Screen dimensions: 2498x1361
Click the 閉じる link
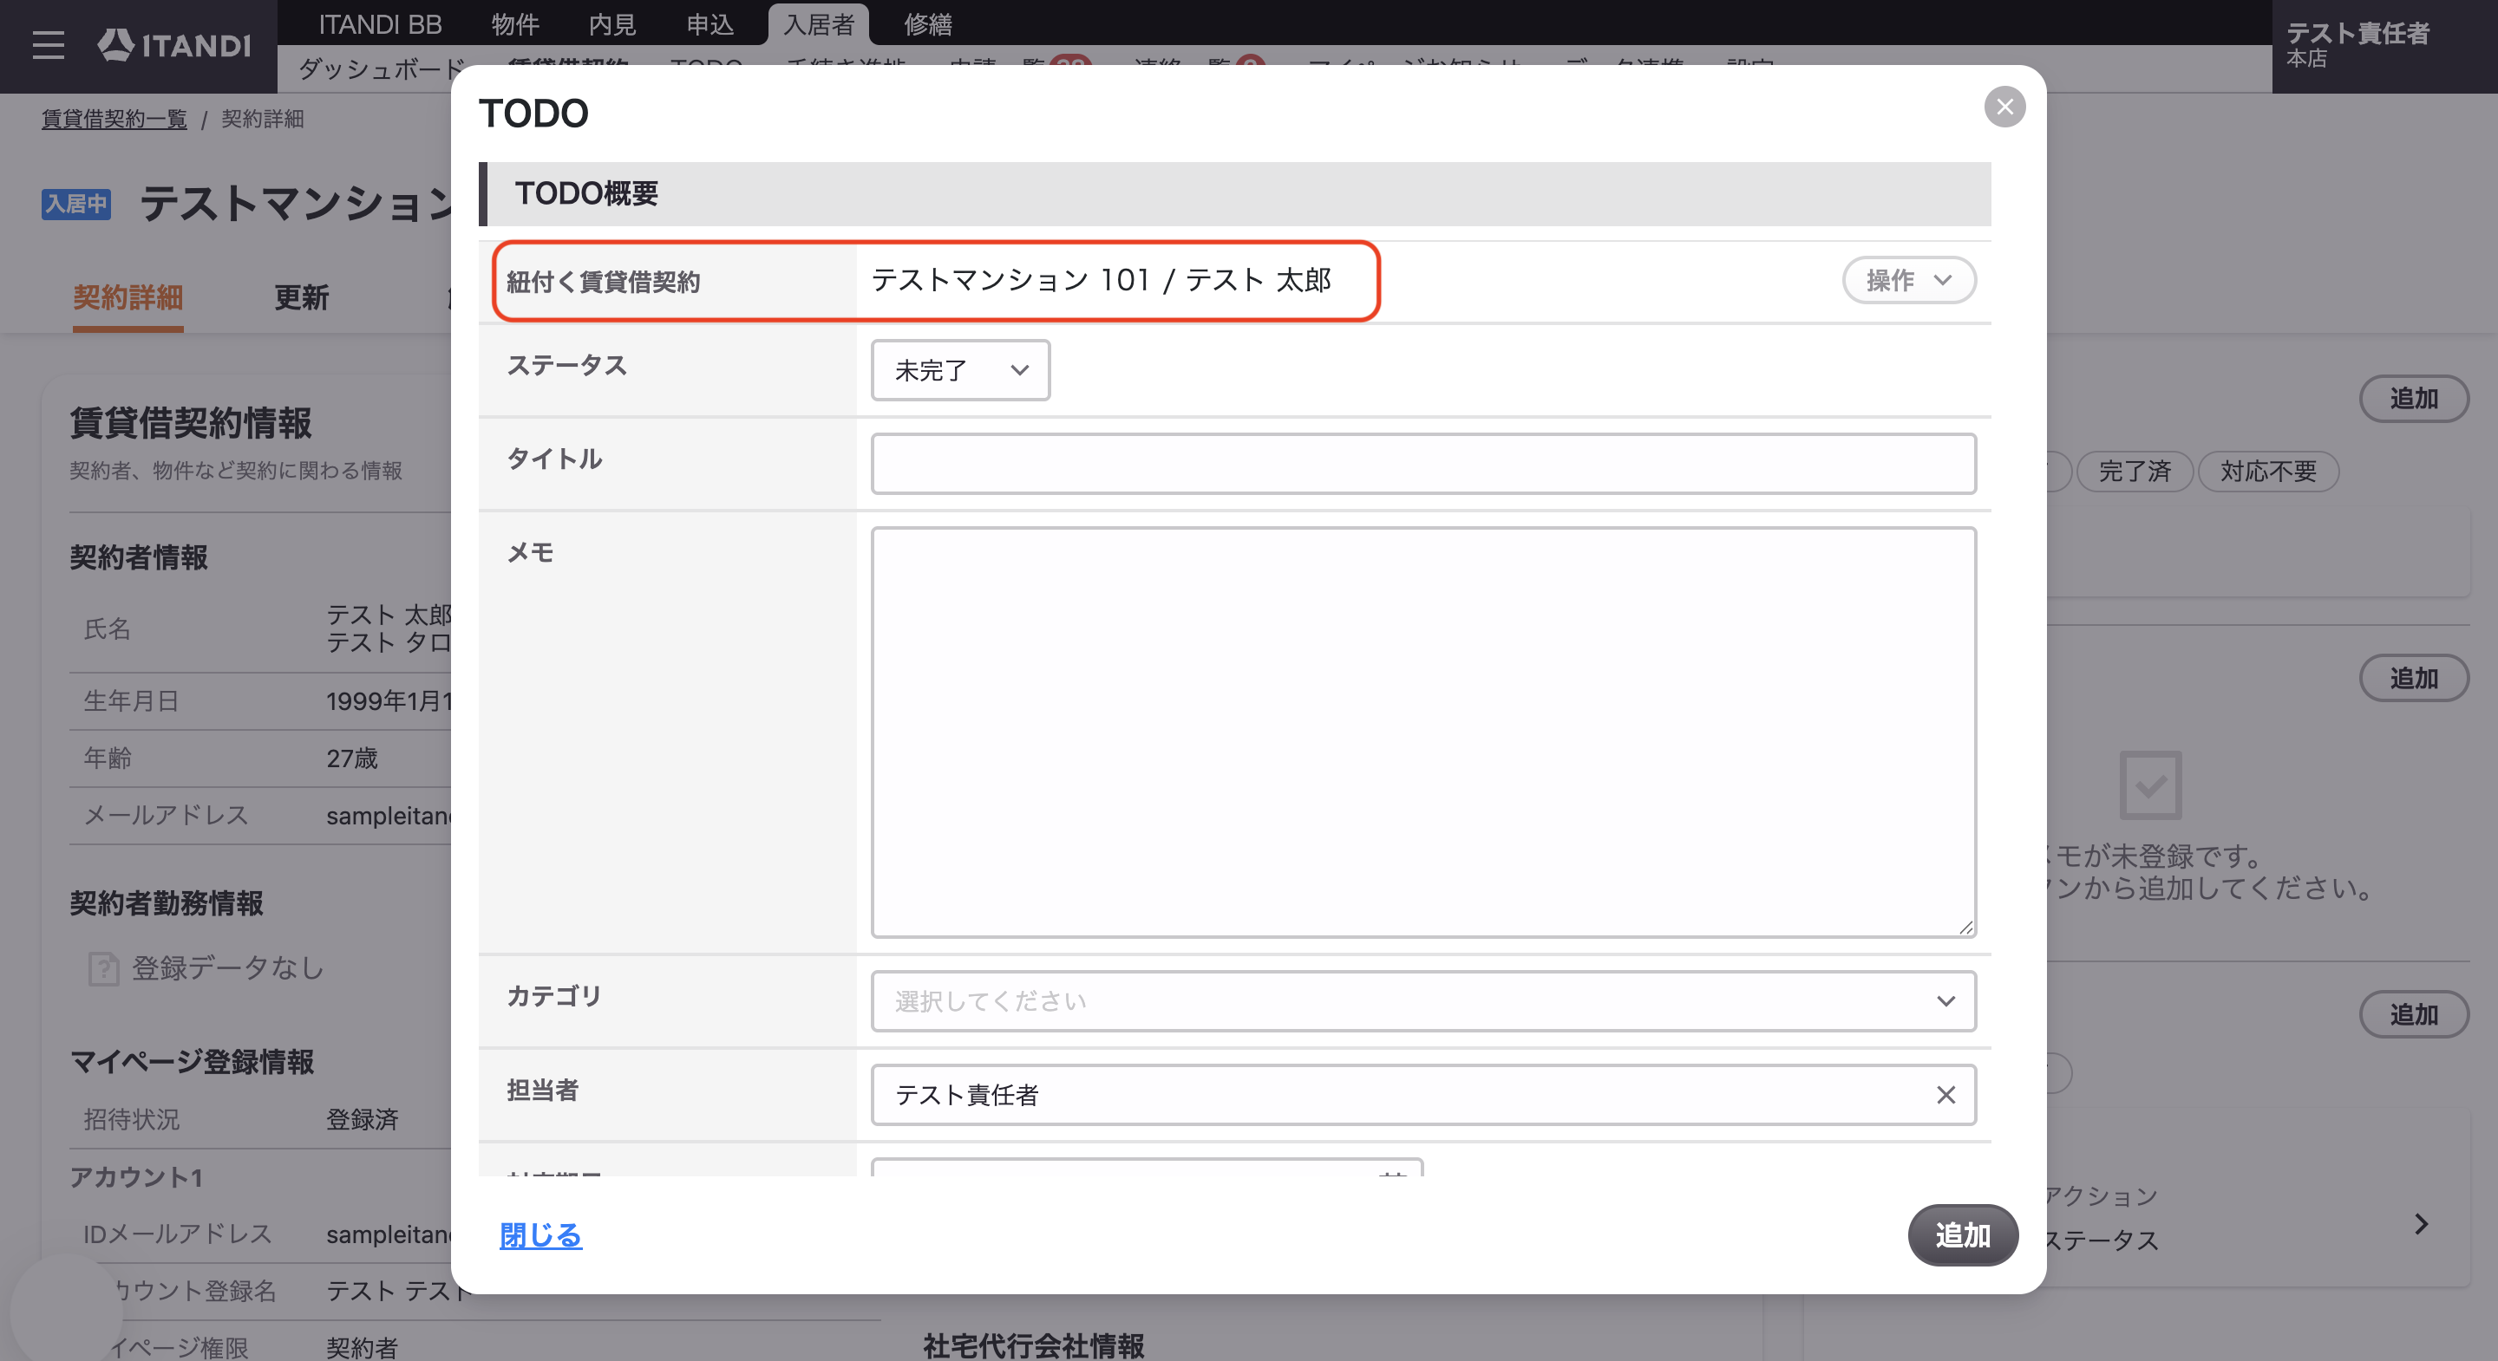tap(540, 1235)
